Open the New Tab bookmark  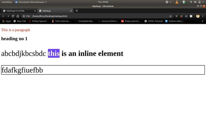20,21
